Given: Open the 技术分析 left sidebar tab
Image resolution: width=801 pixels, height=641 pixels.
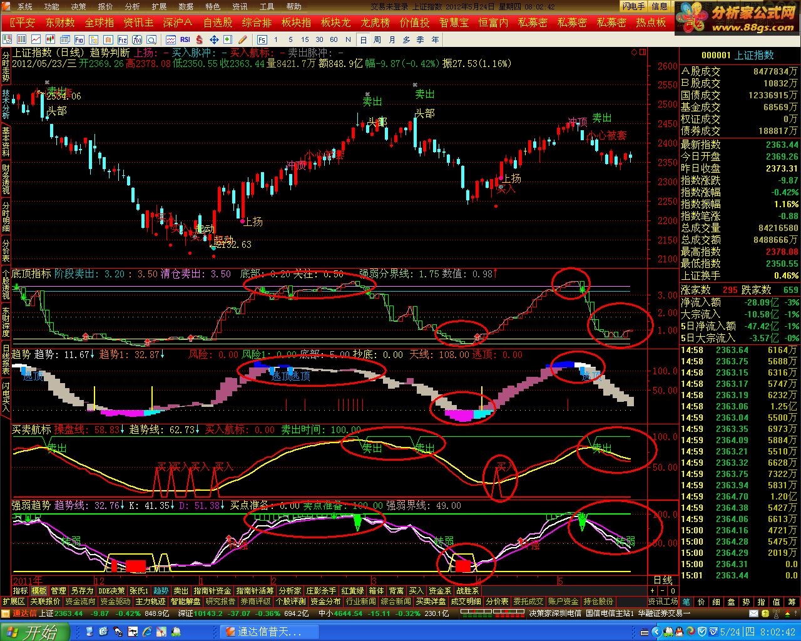Looking at the screenshot, I should pos(6,104).
